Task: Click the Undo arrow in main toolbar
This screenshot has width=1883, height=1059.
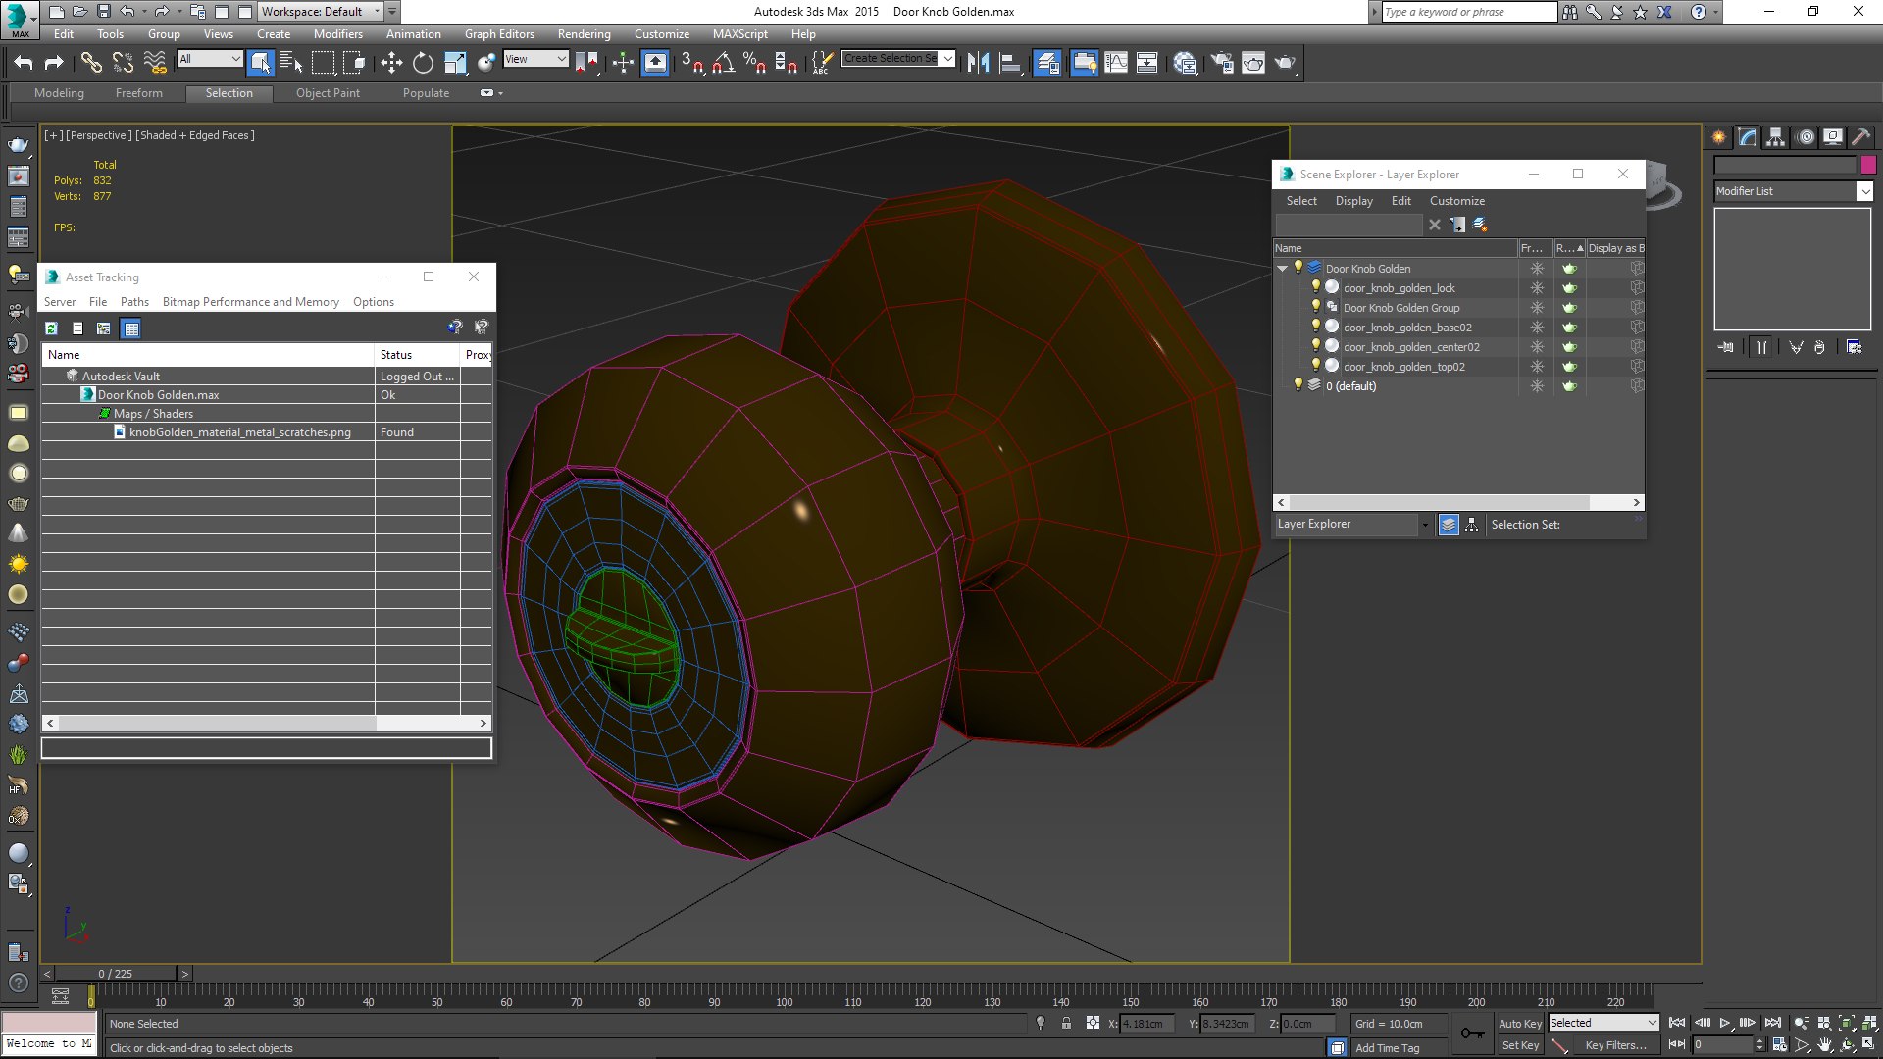Action: pos(24,63)
